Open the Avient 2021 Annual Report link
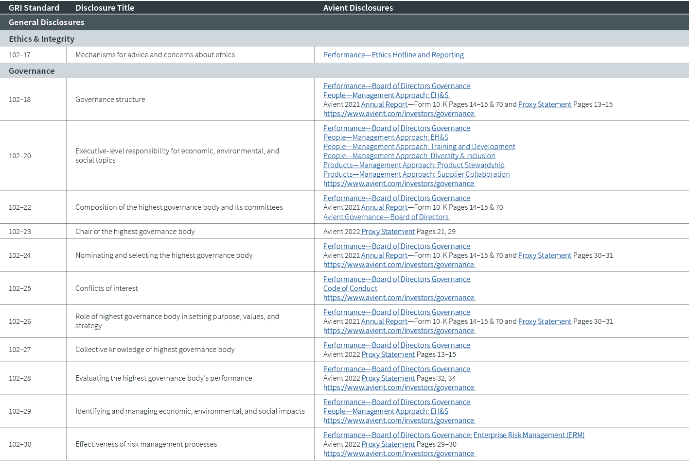689x469 pixels. tap(384, 104)
